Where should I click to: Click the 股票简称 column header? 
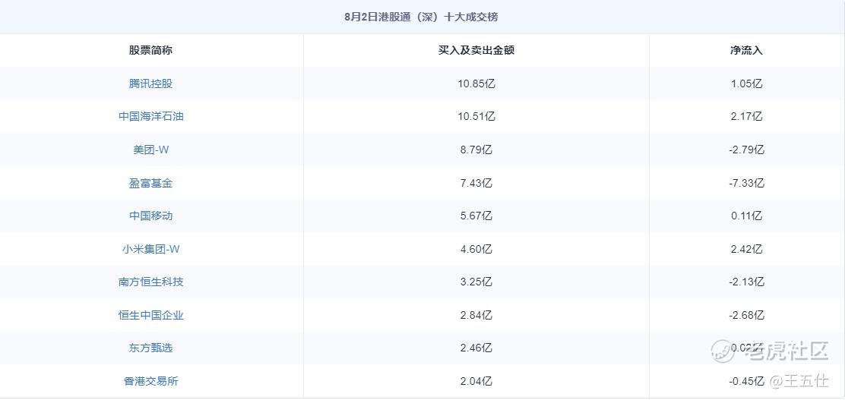(x=151, y=51)
